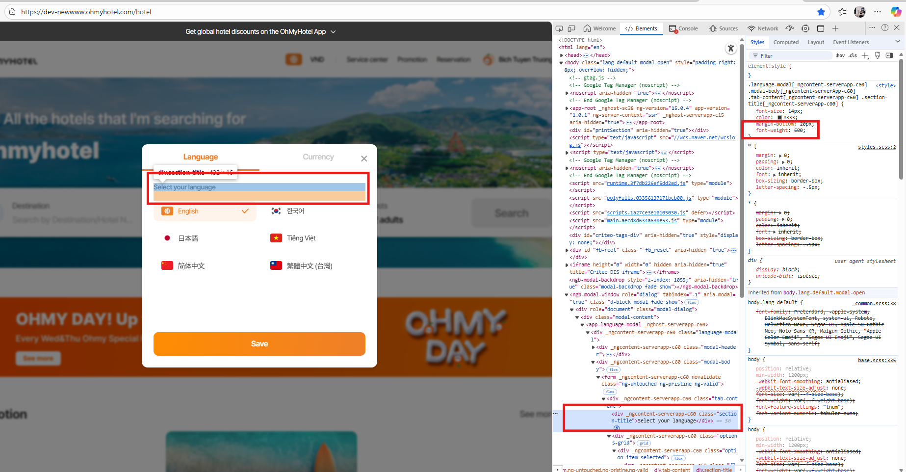
Task: Collapse the ngb-modal-window node
Action: point(567,295)
